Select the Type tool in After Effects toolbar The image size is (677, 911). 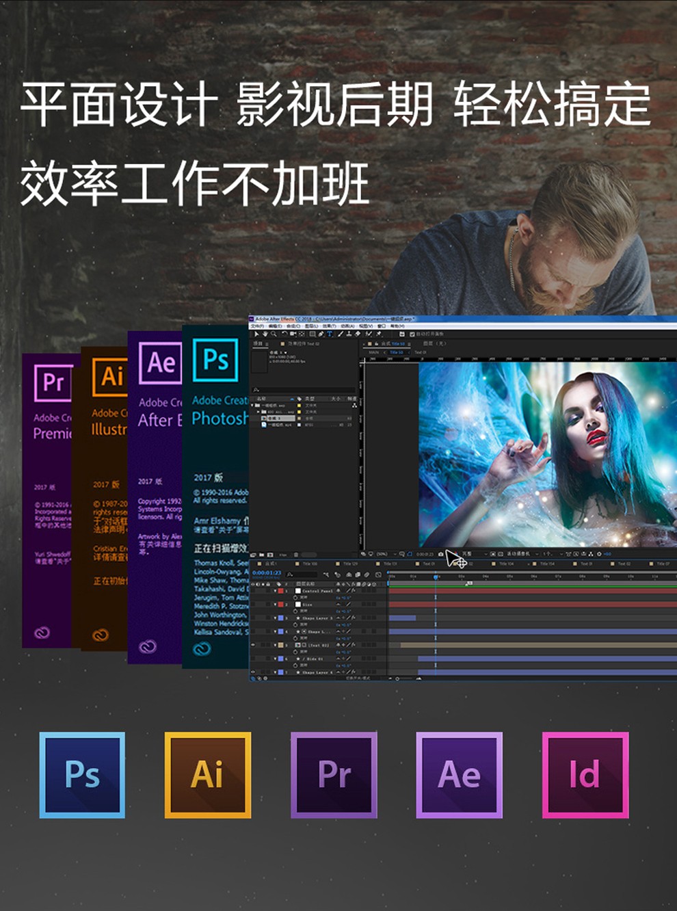(330, 334)
